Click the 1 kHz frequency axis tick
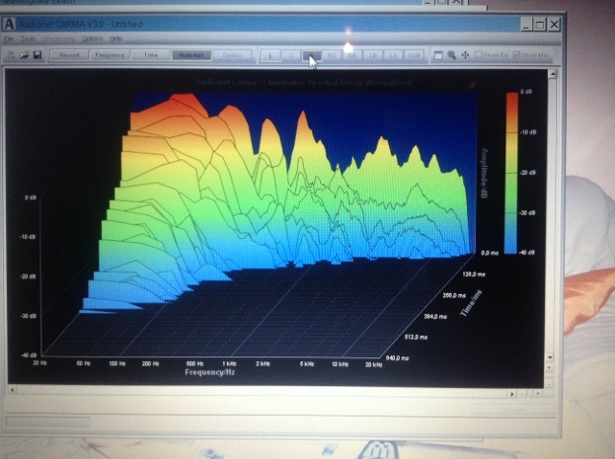Viewport: 615px width, 459px height. coord(229,364)
